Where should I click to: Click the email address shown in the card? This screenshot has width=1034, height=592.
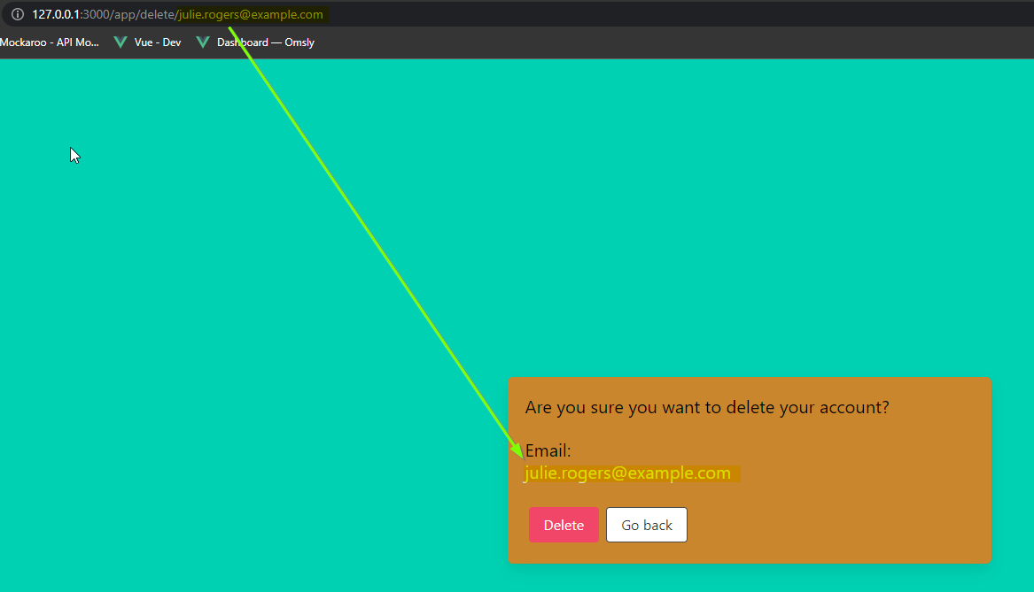click(627, 473)
